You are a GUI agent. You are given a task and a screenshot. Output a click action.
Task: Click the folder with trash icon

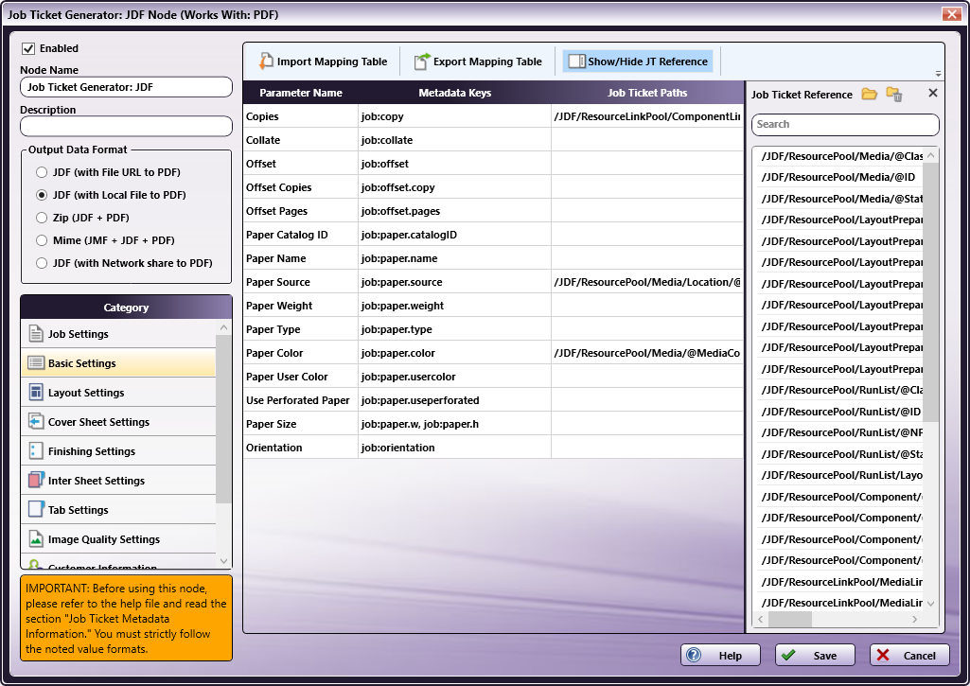(x=894, y=94)
